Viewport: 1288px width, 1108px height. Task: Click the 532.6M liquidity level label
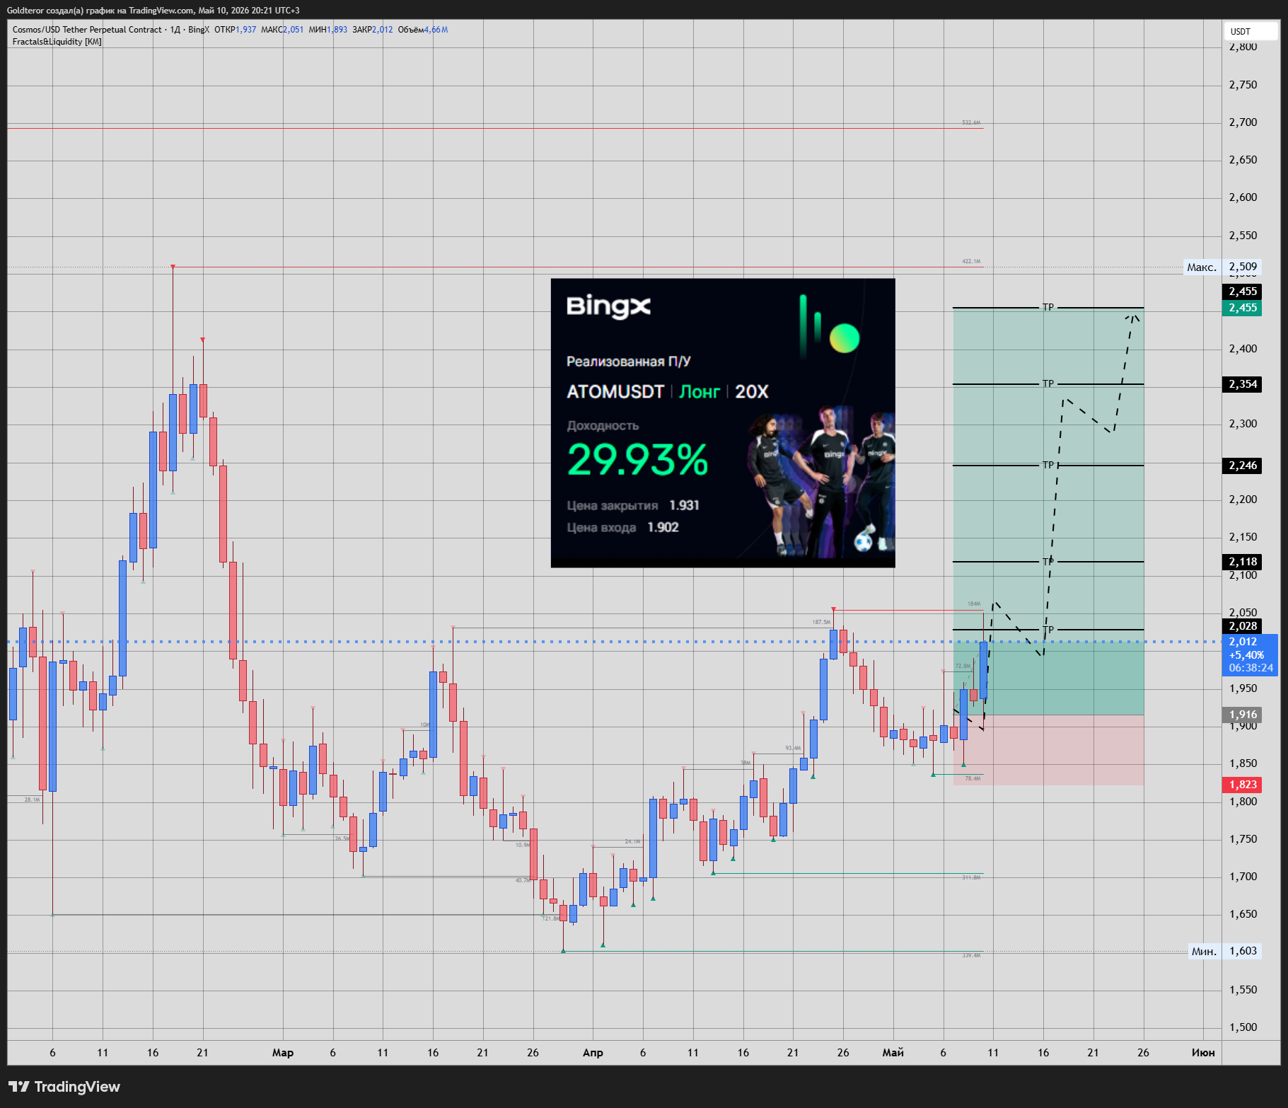[971, 123]
